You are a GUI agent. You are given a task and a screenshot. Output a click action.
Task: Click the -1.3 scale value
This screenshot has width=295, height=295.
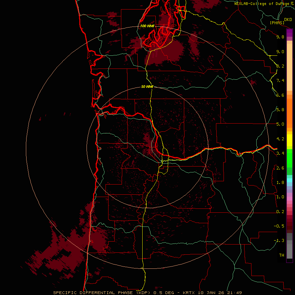(279, 241)
